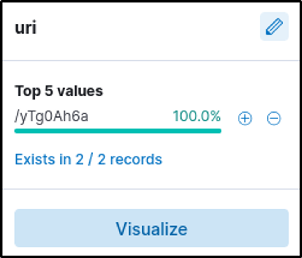
Task: Open the "Exists in 2 / 2 records" link
Action: tap(88, 159)
